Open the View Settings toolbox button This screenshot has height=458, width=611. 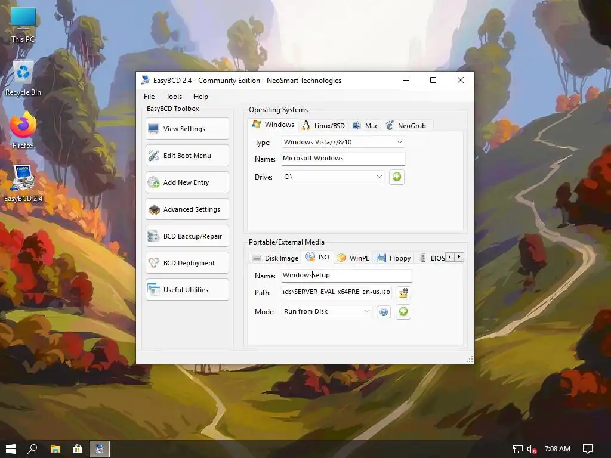pyautogui.click(x=187, y=129)
